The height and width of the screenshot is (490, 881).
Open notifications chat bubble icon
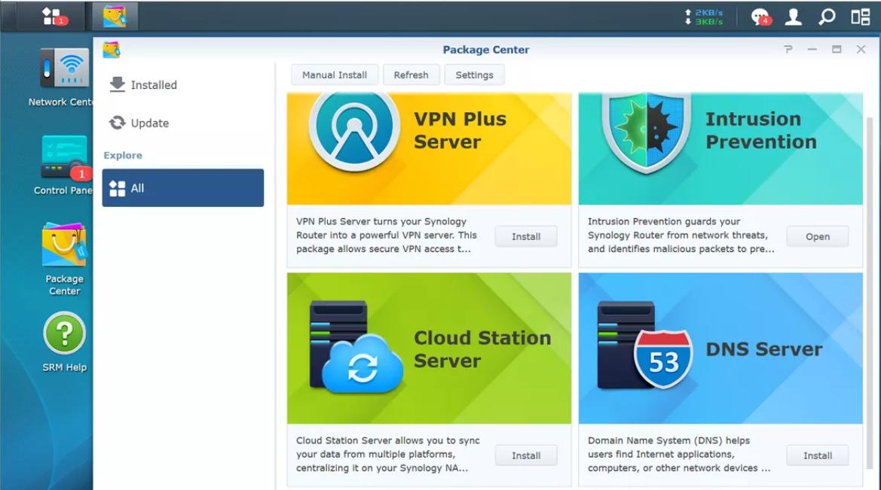pyautogui.click(x=760, y=17)
